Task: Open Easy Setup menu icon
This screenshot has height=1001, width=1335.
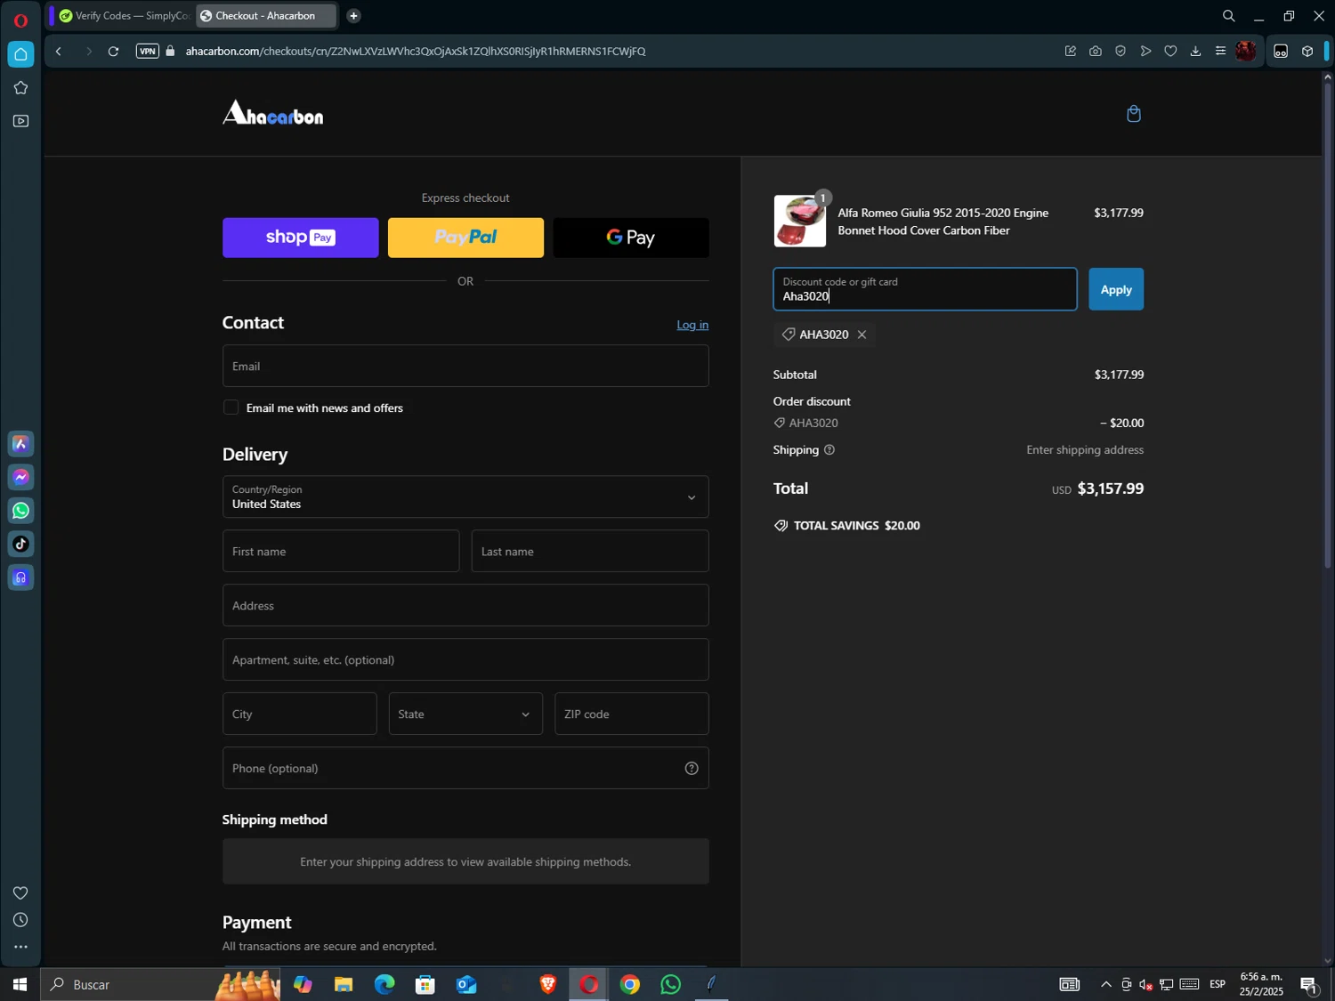Action: [x=1220, y=52]
